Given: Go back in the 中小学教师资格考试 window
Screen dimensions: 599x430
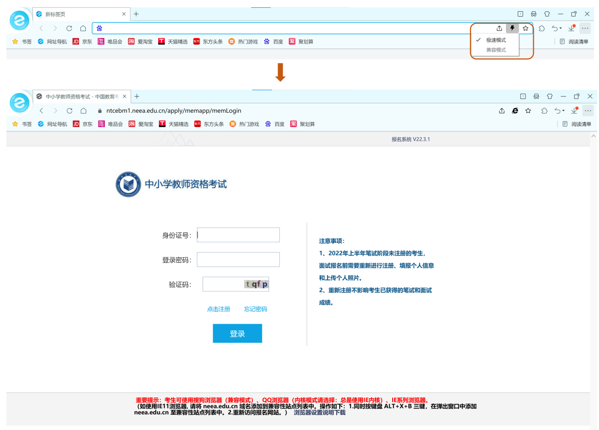Looking at the screenshot, I should (41, 111).
